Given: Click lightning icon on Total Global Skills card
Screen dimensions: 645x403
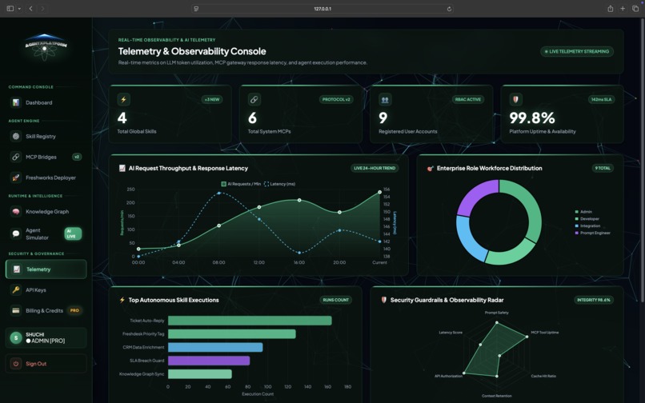Looking at the screenshot, I should (123, 99).
